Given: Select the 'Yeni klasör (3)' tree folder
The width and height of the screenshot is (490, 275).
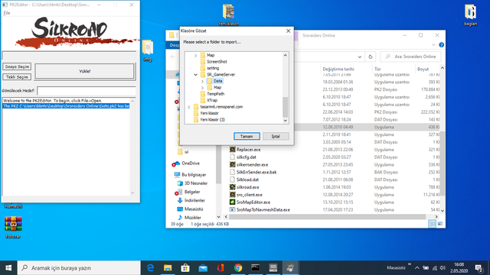Looking at the screenshot, I should coord(213,120).
